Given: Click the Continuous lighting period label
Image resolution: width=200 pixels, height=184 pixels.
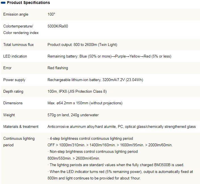Looking at the screenshot, I should [19, 142].
